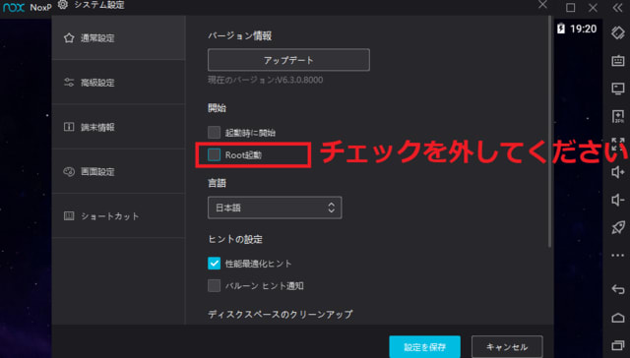Screen dimensions: 630x358
Task: Click the volume down icon
Action: (618, 200)
